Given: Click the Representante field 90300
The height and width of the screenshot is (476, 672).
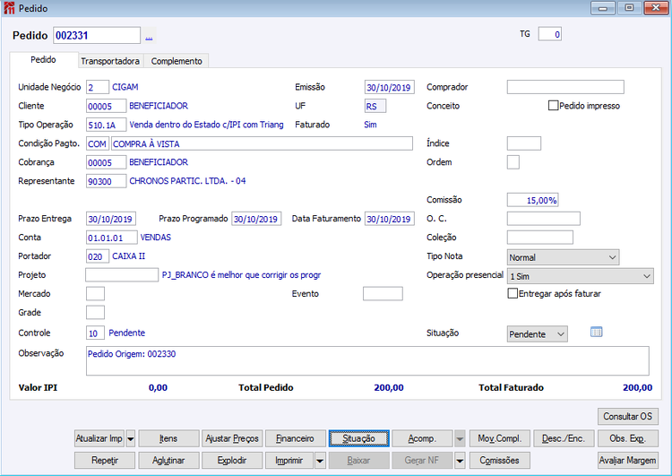Looking at the screenshot, I should [106, 181].
